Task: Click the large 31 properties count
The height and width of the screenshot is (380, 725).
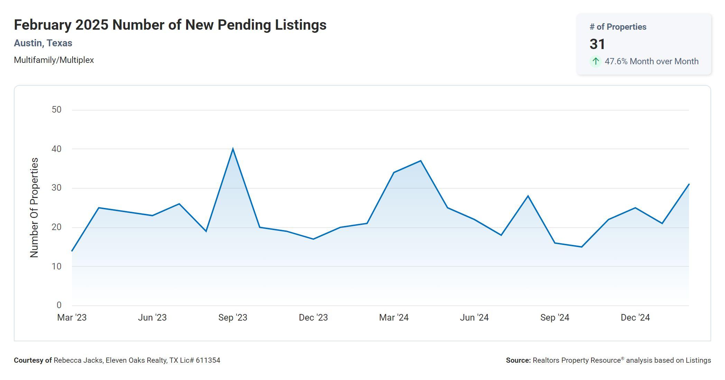Action: pyautogui.click(x=597, y=44)
